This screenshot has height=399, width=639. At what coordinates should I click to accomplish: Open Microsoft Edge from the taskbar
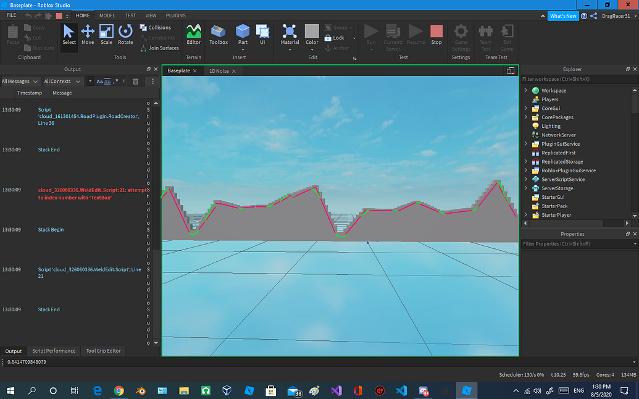(x=97, y=390)
